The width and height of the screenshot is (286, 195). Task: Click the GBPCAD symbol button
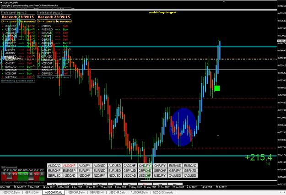tap(145, 171)
